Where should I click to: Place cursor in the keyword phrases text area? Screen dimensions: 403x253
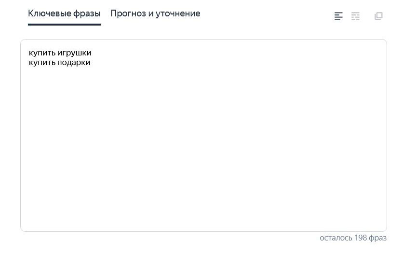[203, 135]
